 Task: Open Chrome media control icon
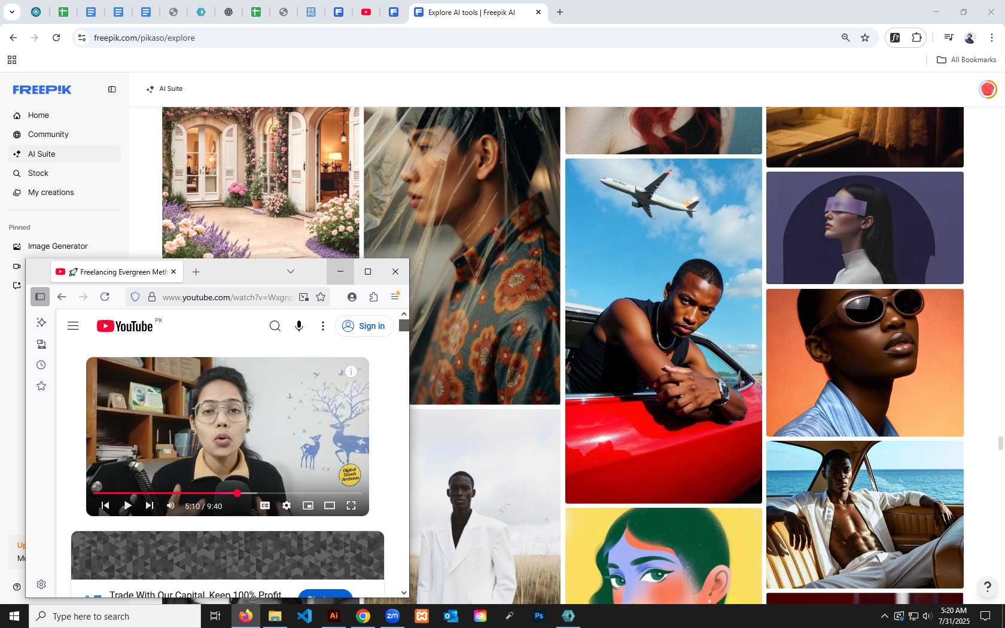pos(949,38)
